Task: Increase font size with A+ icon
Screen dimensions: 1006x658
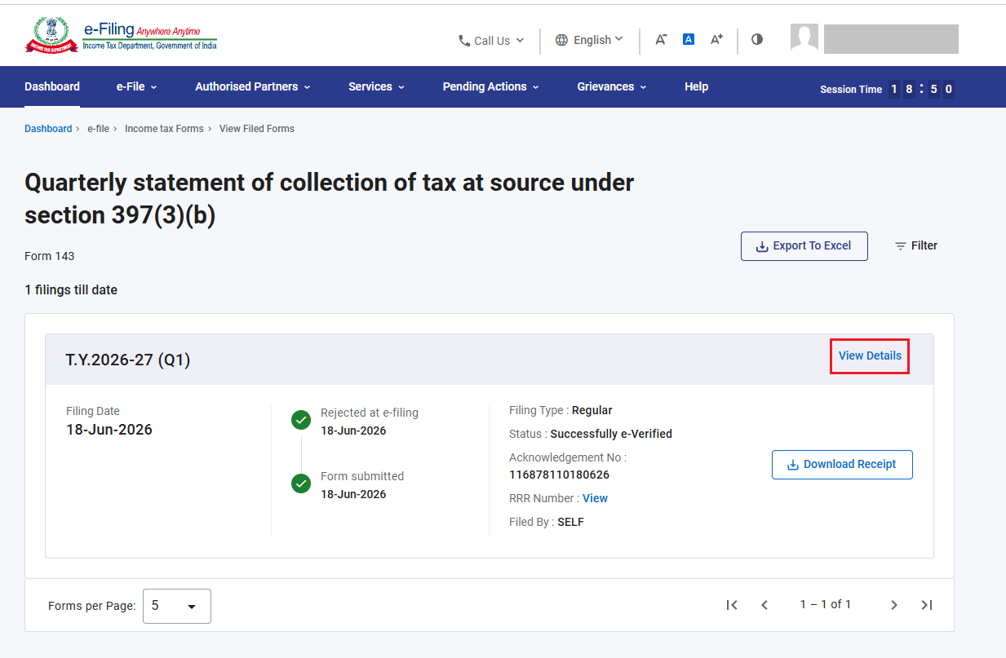Action: [x=716, y=39]
